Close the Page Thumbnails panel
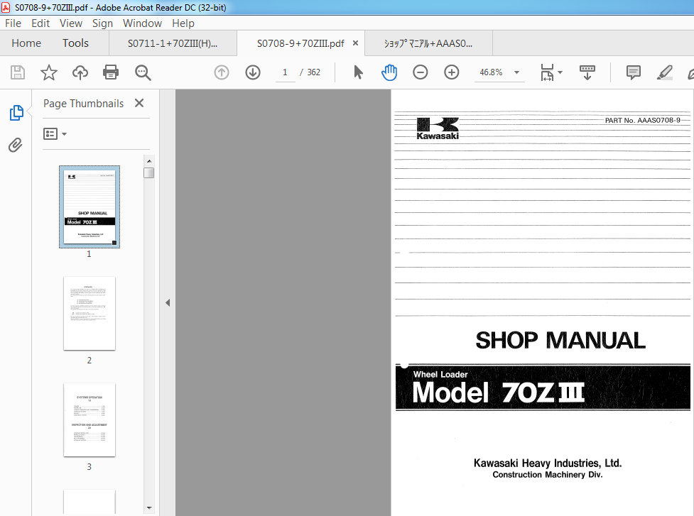Image resolution: width=694 pixels, height=516 pixels. 139,103
